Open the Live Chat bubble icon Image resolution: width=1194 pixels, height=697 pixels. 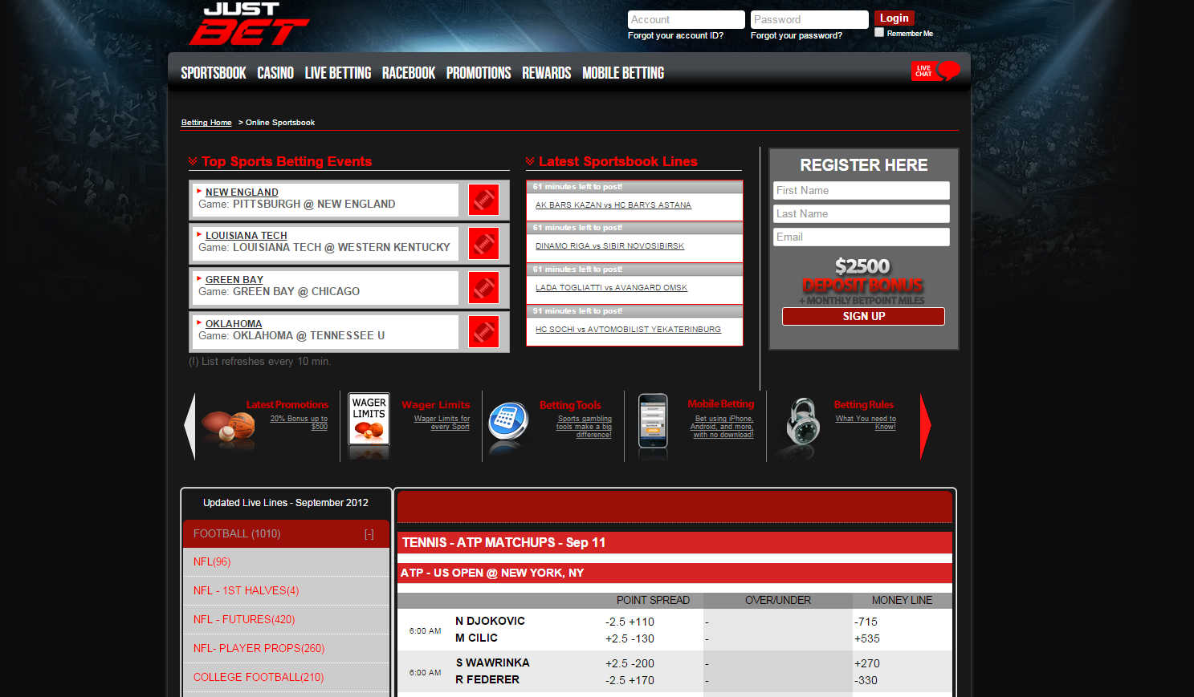(935, 71)
